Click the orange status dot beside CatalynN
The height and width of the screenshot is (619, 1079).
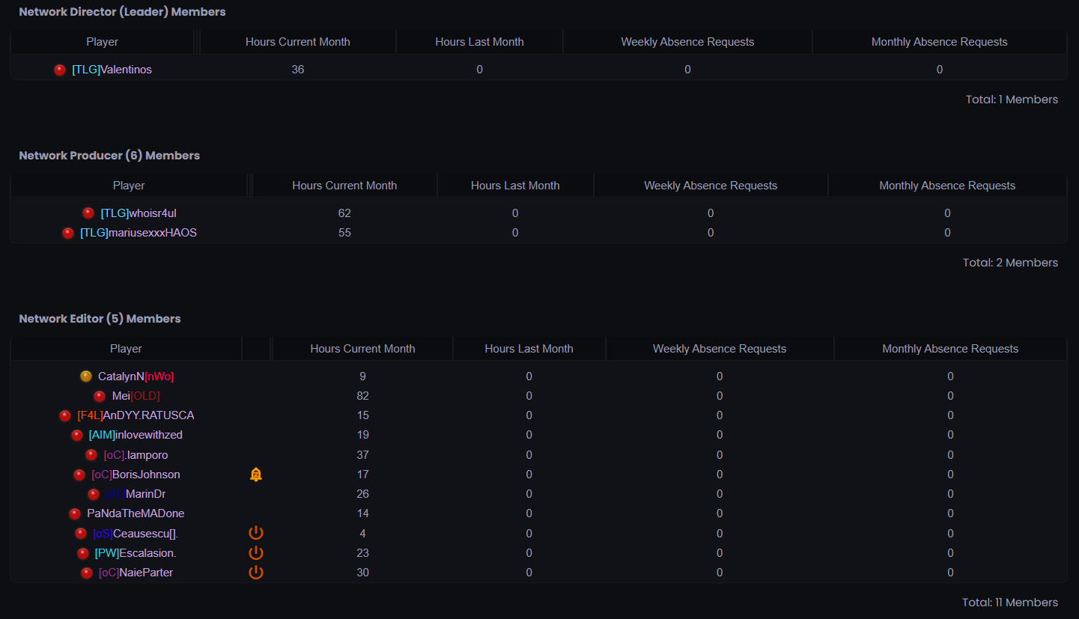86,376
